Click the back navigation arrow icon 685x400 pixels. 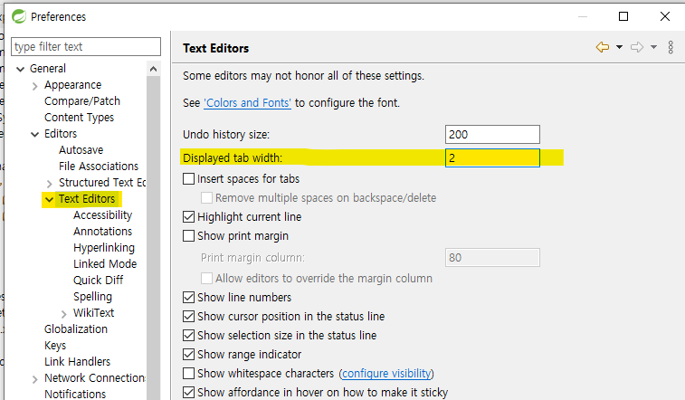coord(603,47)
